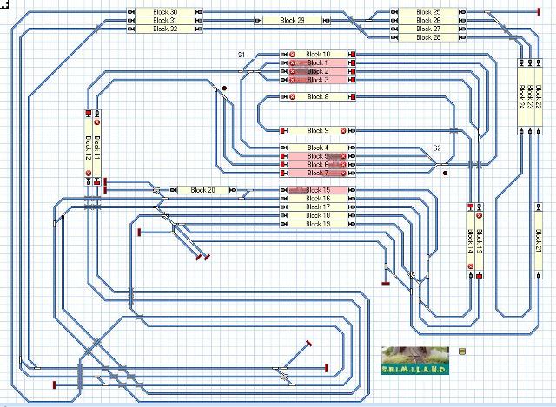Click the small yellow icon beside the logo image
This screenshot has width=556, height=407.
pyautogui.click(x=462, y=351)
